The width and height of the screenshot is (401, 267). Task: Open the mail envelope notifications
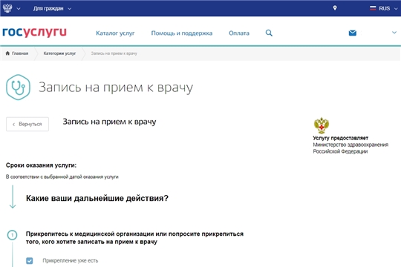pyautogui.click(x=353, y=33)
